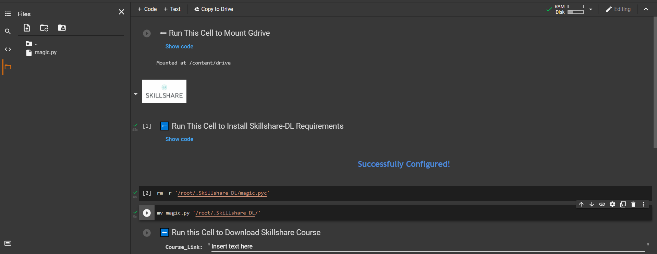Select the magic.py file in Files
Viewport: 657px width, 254px height.
[x=45, y=53]
